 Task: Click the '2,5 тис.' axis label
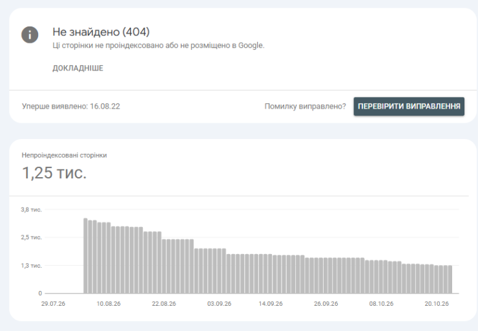pos(31,237)
